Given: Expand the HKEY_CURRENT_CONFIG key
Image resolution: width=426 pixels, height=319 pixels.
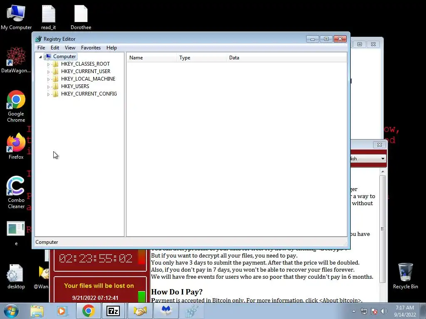Looking at the screenshot, I should [x=48, y=94].
